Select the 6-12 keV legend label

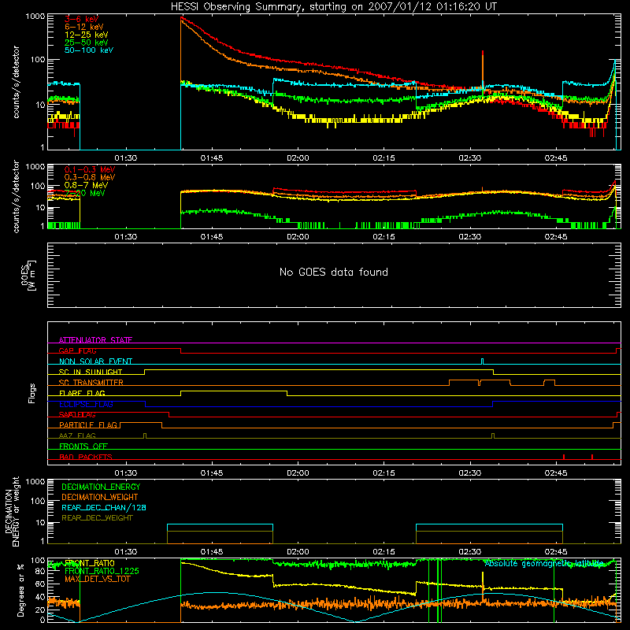click(x=83, y=27)
